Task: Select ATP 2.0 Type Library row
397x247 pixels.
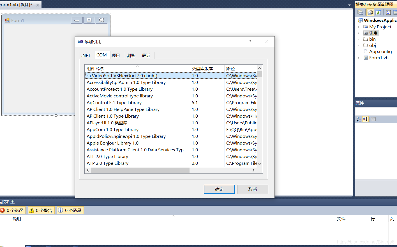Action: coord(171,163)
